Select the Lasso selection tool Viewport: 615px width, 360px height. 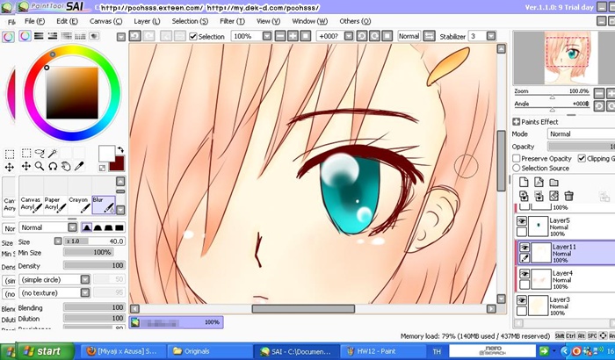pos(40,153)
